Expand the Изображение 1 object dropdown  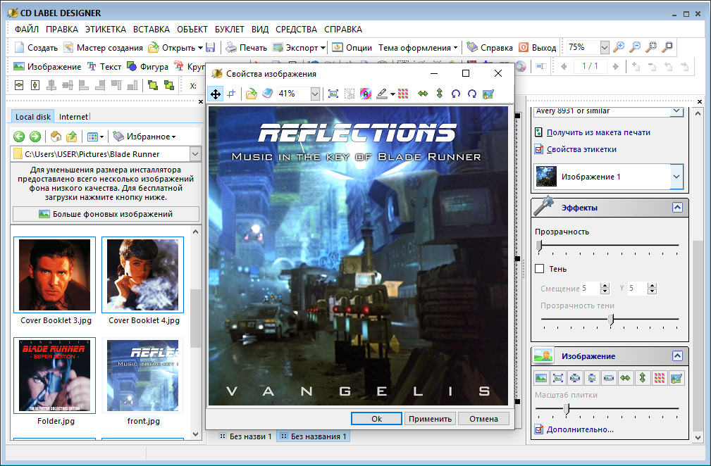point(676,177)
